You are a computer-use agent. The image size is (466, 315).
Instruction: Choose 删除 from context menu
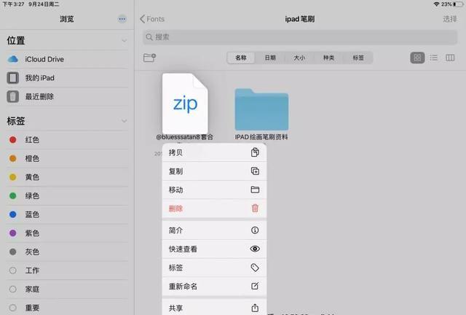(x=214, y=209)
